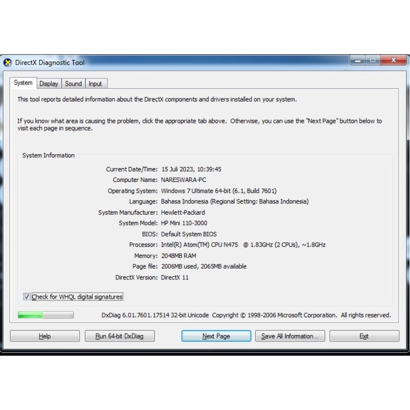This screenshot has height=410, width=410.
Task: Open the Sound tab
Action: click(x=73, y=84)
